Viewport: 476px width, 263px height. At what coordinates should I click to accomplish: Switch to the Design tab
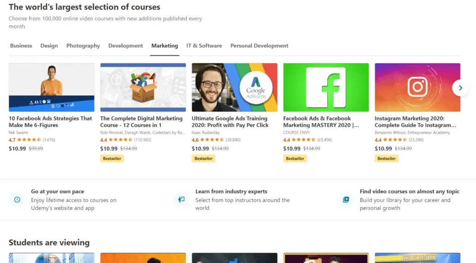tap(49, 46)
